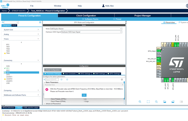Click the parameter info icon
Viewport: 188px width, 121px height.
pyautogui.click(x=122, y=79)
